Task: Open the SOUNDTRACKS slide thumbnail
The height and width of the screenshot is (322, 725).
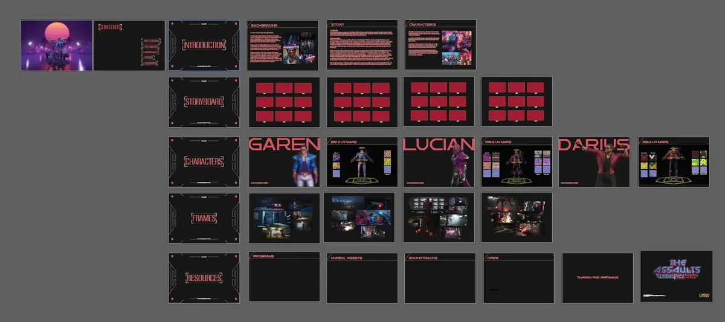Action: coord(440,277)
